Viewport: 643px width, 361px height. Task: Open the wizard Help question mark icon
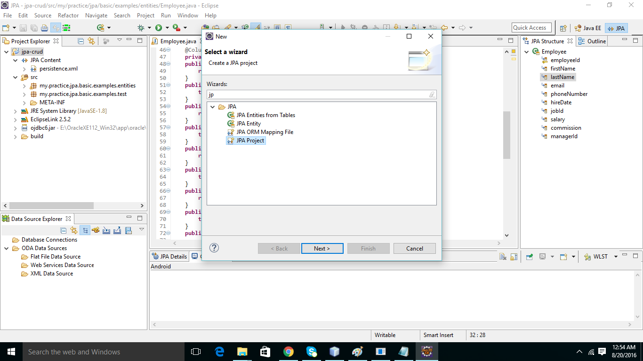click(214, 248)
